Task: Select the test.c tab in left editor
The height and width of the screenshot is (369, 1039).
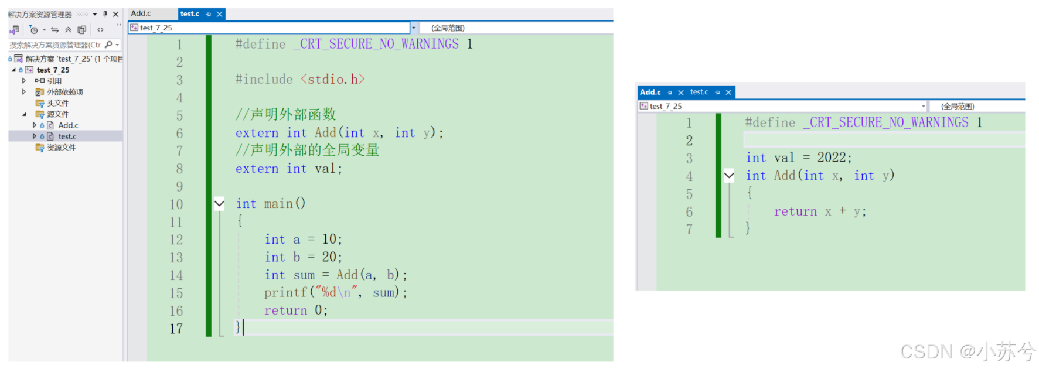Action: click(x=190, y=14)
